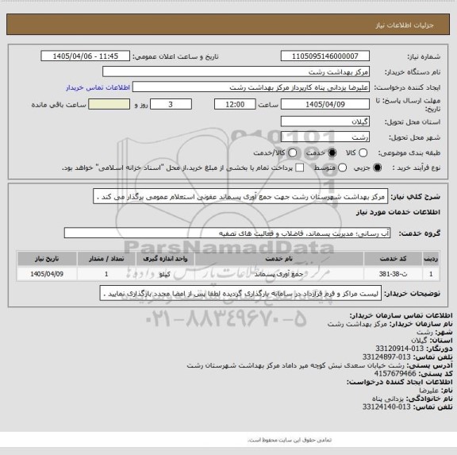Open اطلاعات تماس خریدار link
The height and width of the screenshot is (455, 457).
click(x=98, y=87)
